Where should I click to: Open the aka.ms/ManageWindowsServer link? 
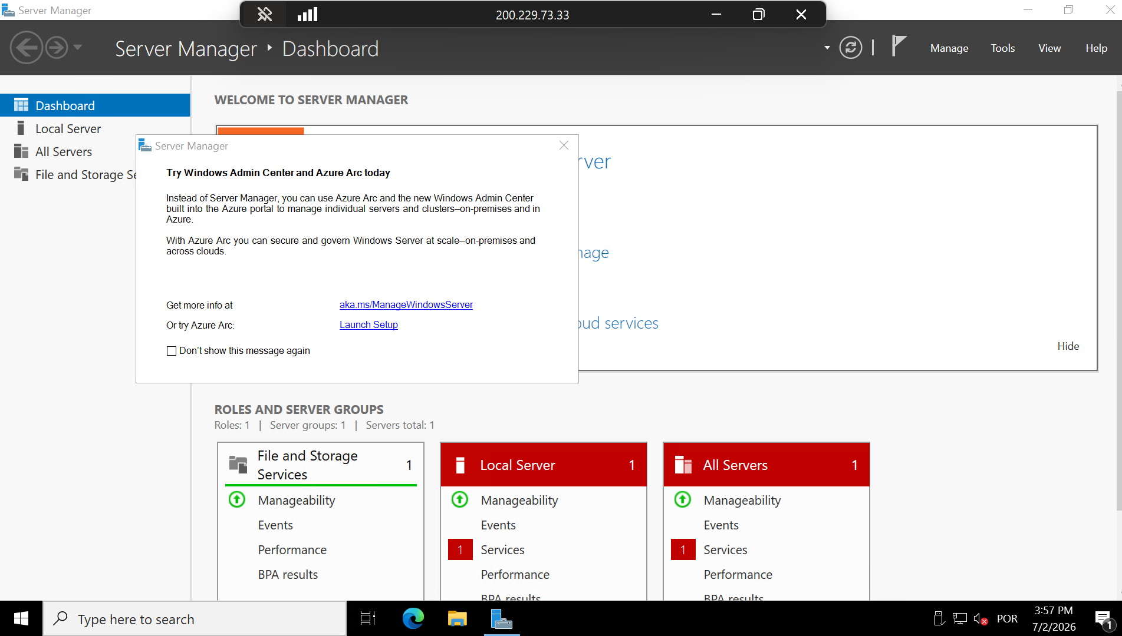(x=406, y=304)
